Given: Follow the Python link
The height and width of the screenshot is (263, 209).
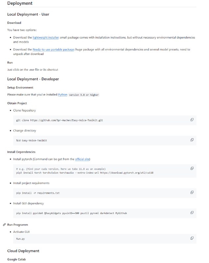Looking at the screenshot, I should coord(63,95).
